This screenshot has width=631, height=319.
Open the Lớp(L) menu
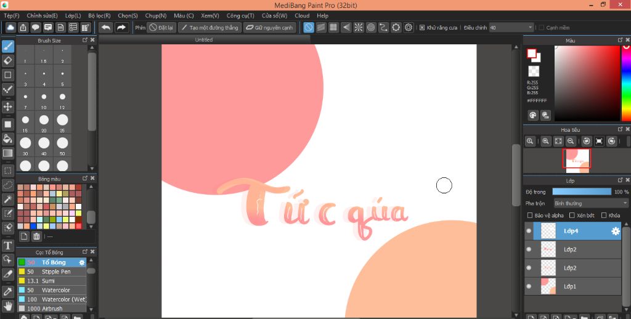(x=73, y=15)
